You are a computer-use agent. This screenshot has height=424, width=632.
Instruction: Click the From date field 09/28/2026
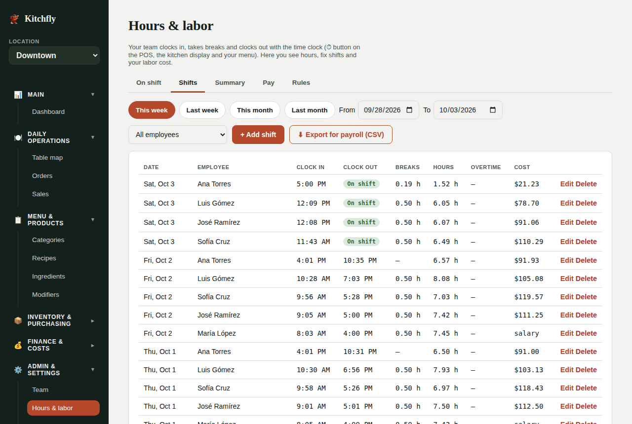[389, 110]
